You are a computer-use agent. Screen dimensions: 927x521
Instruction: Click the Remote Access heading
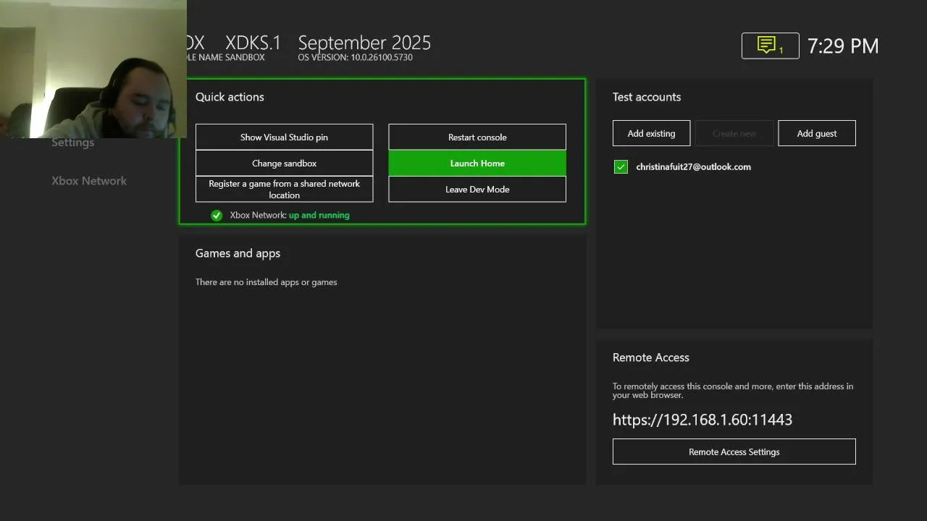tap(650, 357)
